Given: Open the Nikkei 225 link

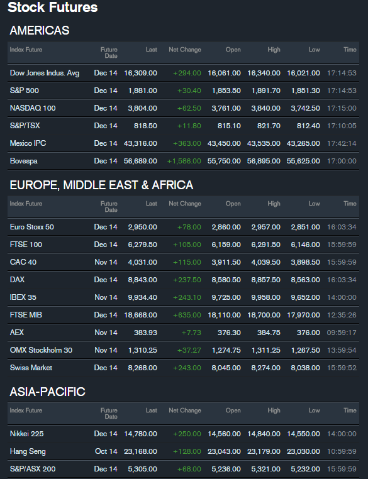Looking at the screenshot, I should point(26,434).
